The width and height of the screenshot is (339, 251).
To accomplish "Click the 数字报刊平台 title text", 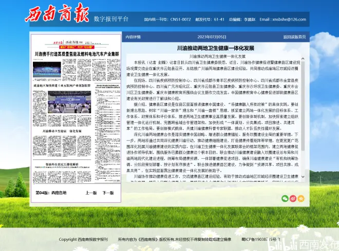I will tap(111, 19).
